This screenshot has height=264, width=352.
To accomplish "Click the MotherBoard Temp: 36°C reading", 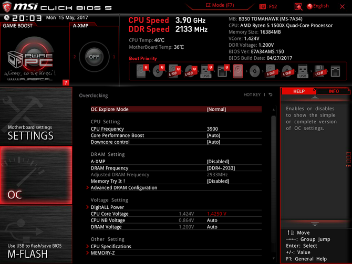I will pos(157,47).
